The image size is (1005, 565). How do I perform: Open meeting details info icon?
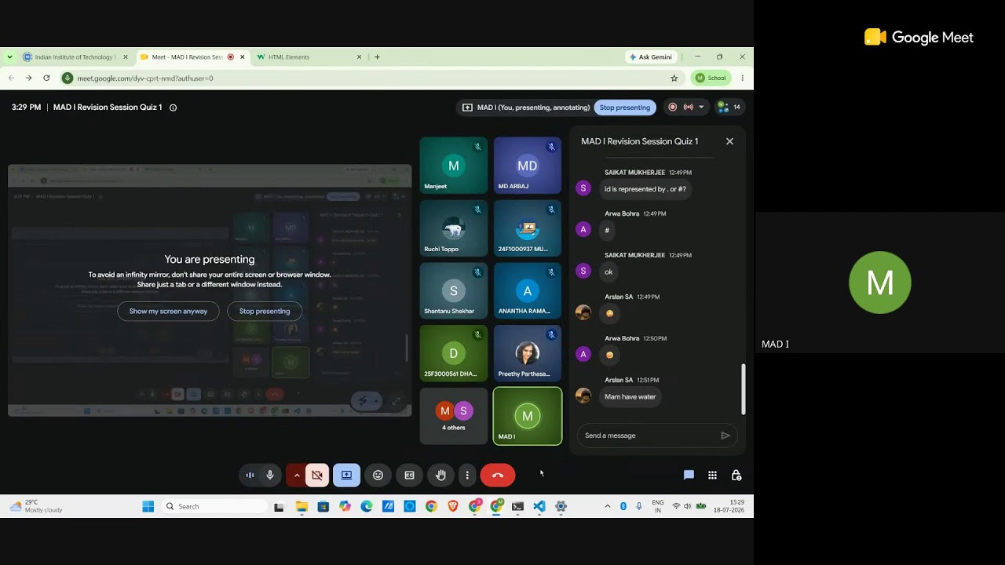tap(174, 108)
